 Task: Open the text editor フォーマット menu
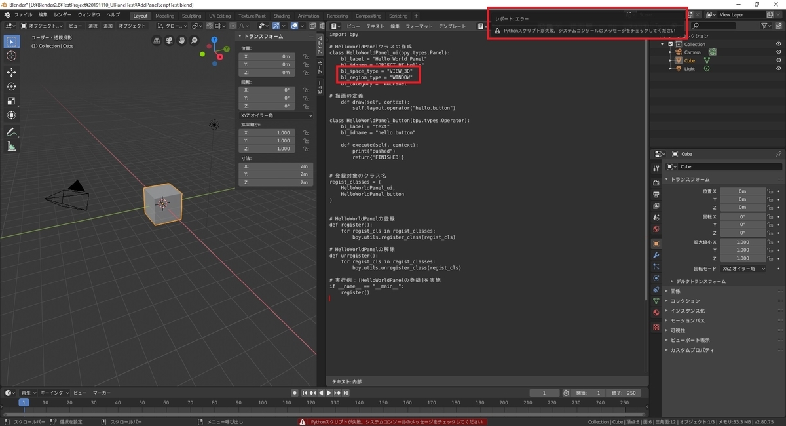[x=419, y=26]
